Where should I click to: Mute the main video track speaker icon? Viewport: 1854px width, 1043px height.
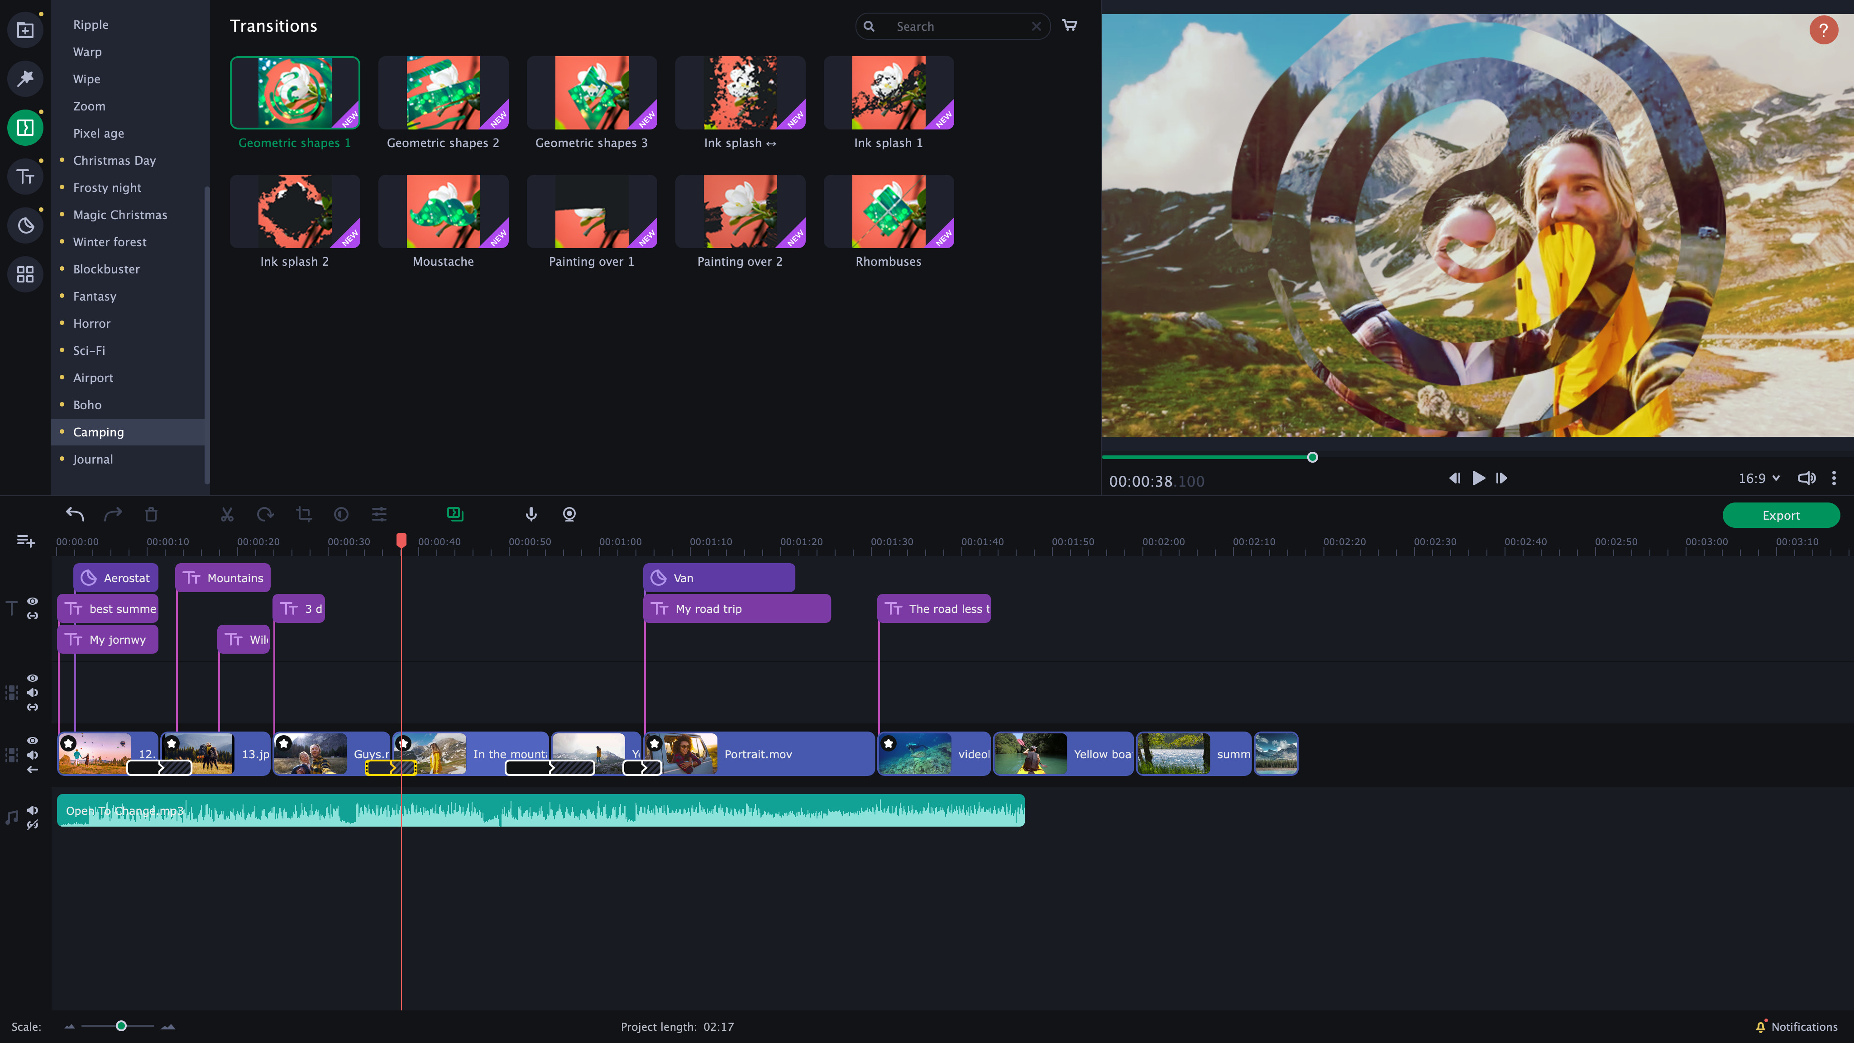pyautogui.click(x=33, y=754)
